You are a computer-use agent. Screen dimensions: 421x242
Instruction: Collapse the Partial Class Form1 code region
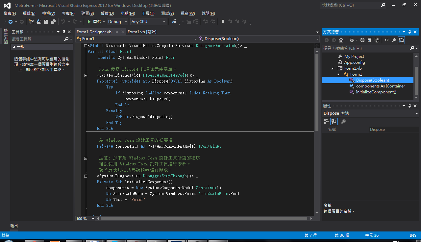pyautogui.click(x=86, y=46)
